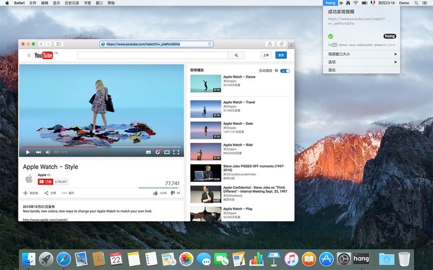Click the red 订阅 subscribe button
The image size is (433, 270).
(45, 182)
